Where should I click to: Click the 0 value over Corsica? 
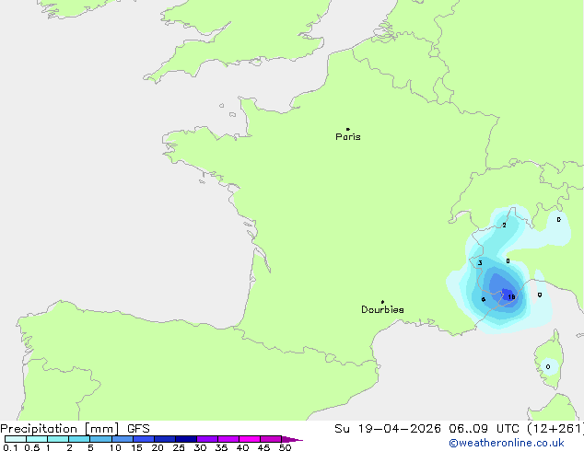tap(548, 367)
